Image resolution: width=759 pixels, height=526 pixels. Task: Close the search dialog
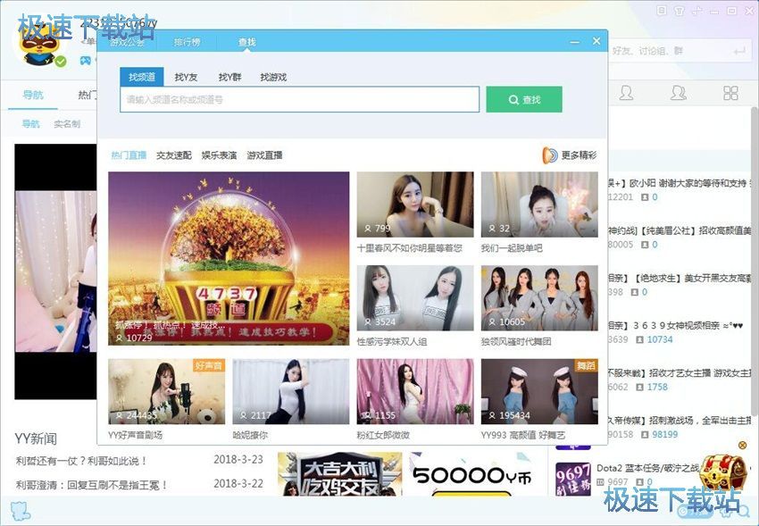tap(596, 42)
